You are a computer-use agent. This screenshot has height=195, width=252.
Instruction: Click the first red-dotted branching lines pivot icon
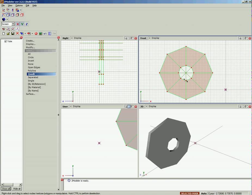tap(8, 29)
